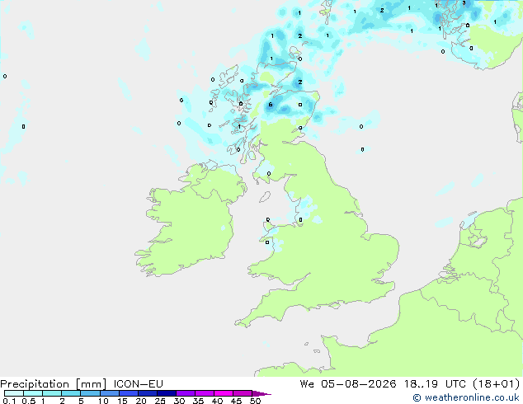This screenshot has height=404, width=523.
Task: Click the 5–10 mm legend swatch
Action: (x=90, y=393)
